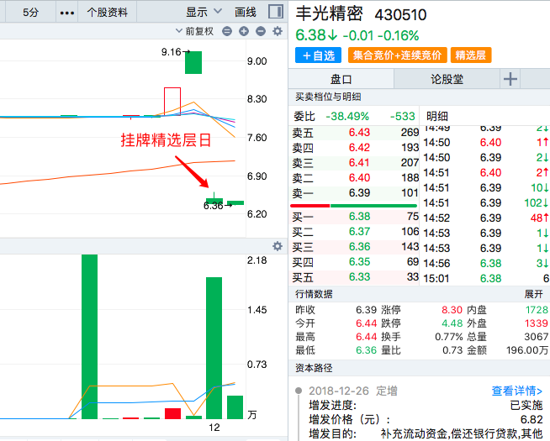Click the 集合竞价+连续竞价 tag
This screenshot has height=441, width=550.
pos(398,55)
